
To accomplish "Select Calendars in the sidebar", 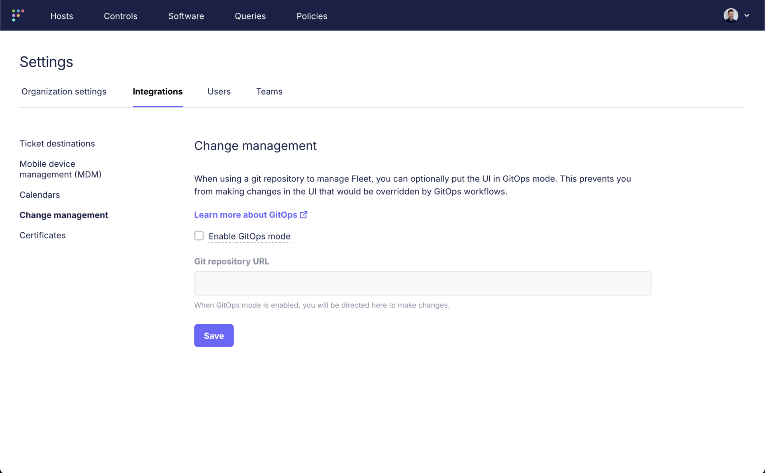I will click(40, 195).
